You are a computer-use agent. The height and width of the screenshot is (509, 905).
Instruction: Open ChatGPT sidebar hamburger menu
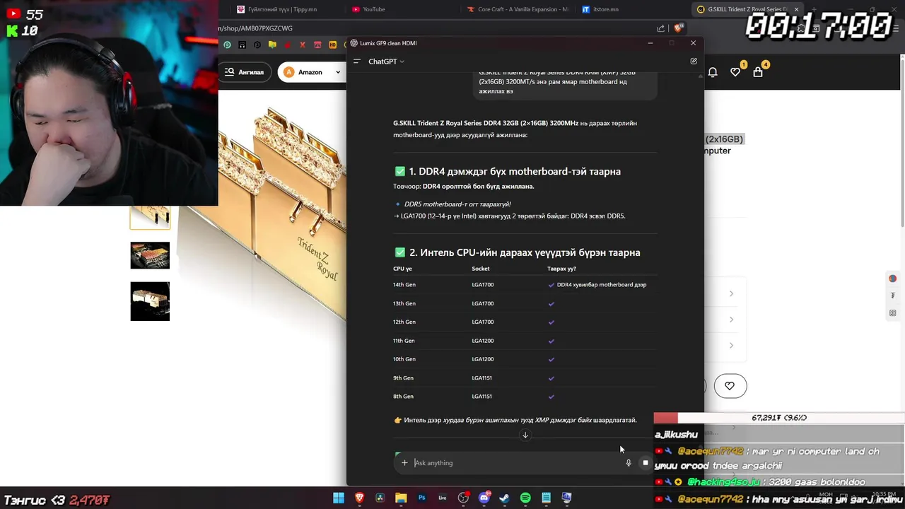coord(357,62)
